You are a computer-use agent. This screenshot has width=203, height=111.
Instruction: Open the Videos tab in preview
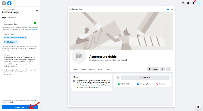point(101,69)
